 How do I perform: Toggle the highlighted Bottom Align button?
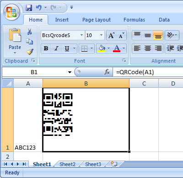pyautogui.click(x=158, y=35)
